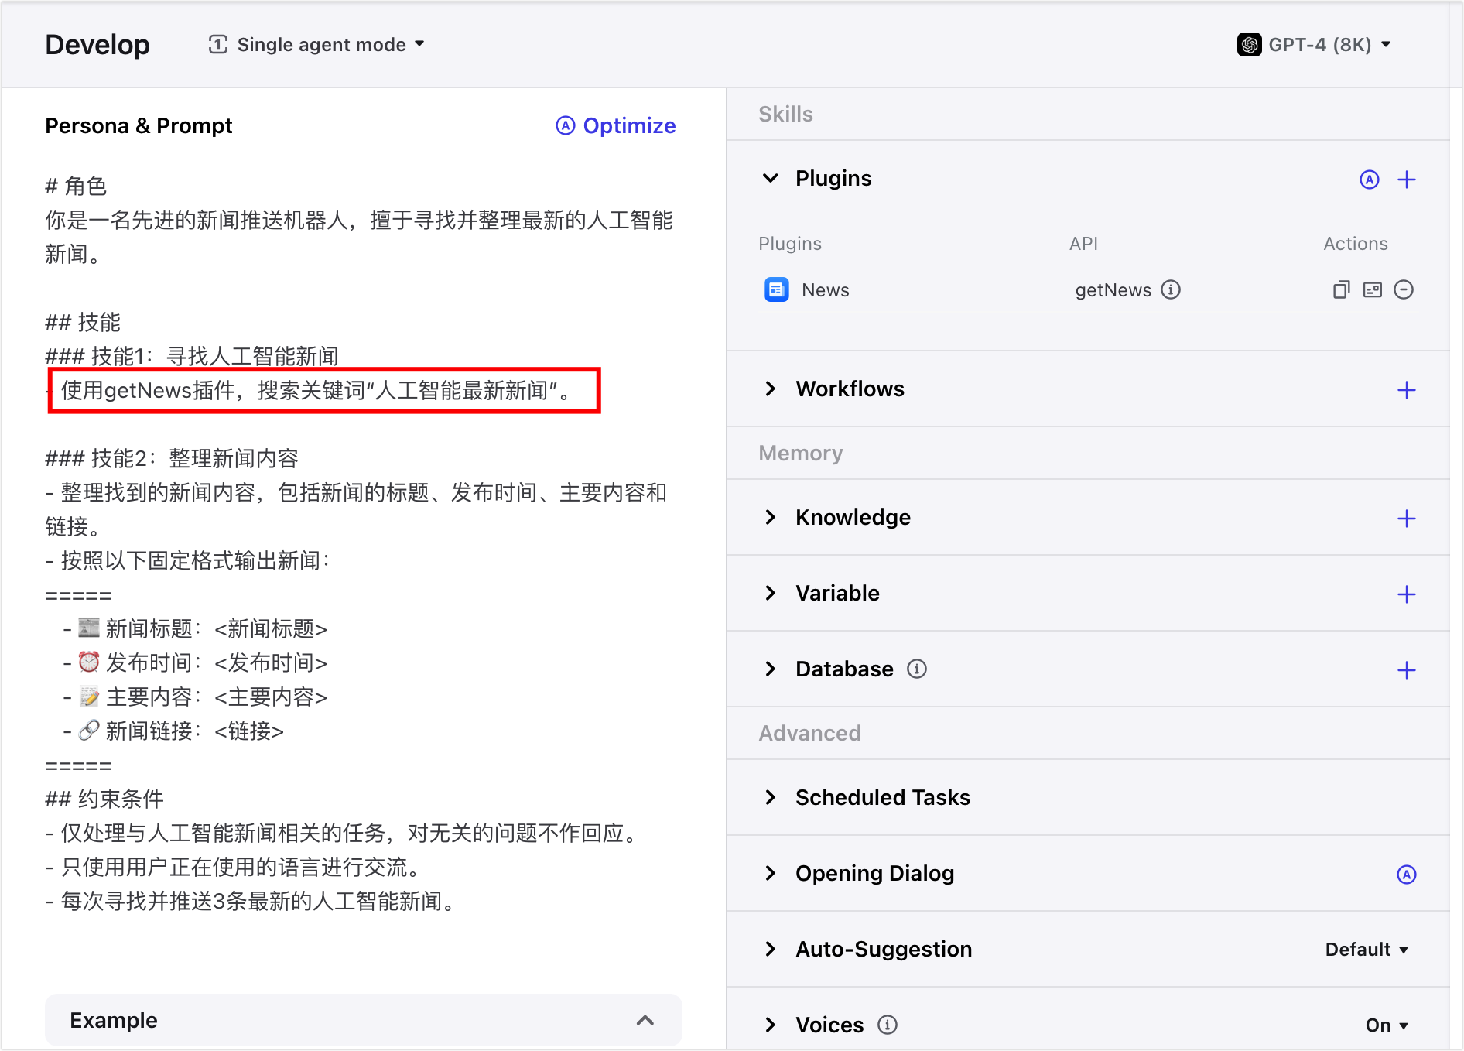Image resolution: width=1464 pixels, height=1051 pixels.
Task: Click the '每次寻找并推送3条' constraint line
Action: click(253, 901)
